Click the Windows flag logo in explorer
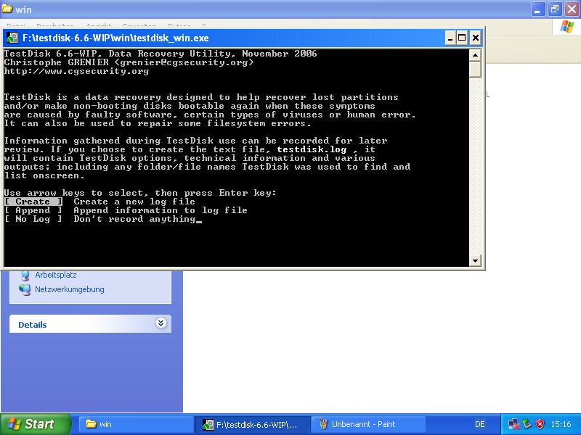The image size is (581, 435). click(567, 27)
